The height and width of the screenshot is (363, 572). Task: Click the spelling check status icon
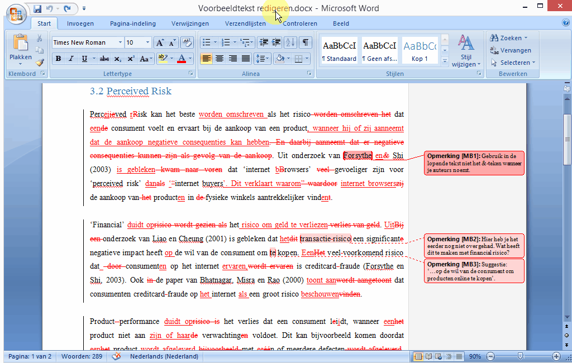pos(116,356)
